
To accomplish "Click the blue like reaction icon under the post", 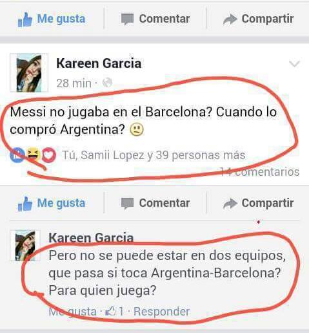I will [17, 155].
